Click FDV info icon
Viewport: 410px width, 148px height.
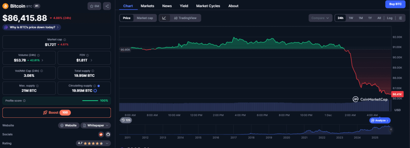(x=88, y=55)
